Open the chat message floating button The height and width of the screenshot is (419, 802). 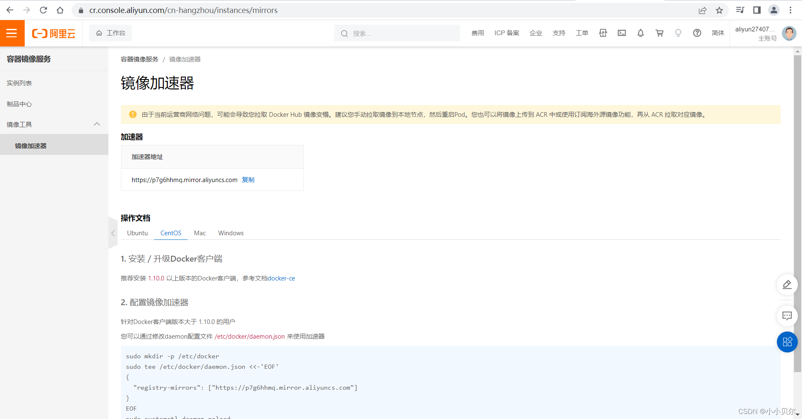[x=787, y=316]
